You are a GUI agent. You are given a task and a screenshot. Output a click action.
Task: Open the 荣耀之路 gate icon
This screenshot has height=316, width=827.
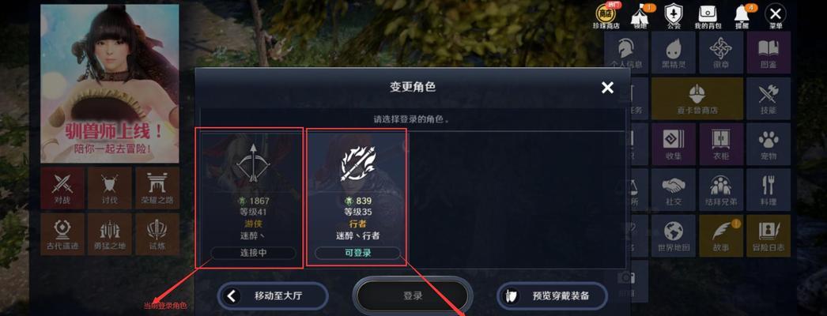157,189
